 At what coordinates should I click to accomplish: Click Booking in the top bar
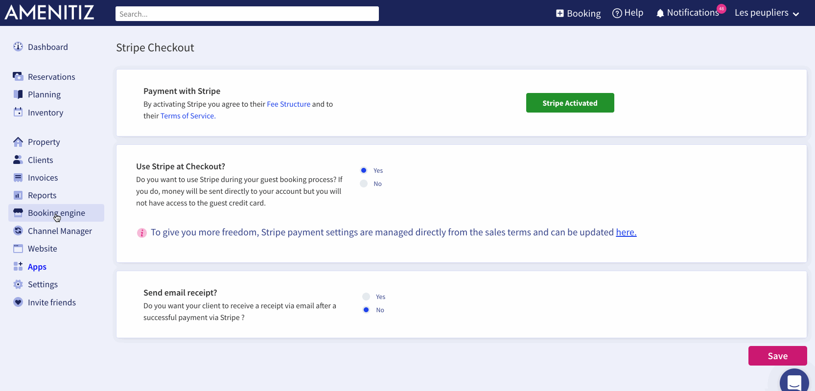(583, 13)
